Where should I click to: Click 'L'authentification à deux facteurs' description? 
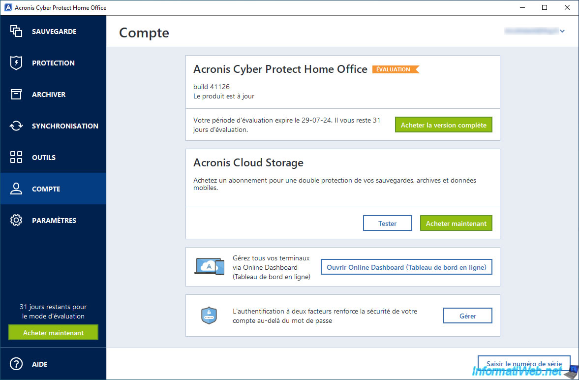pos(325,316)
